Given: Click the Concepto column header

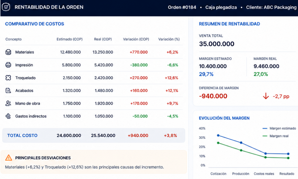Looking at the screenshot, I should click(13, 39).
